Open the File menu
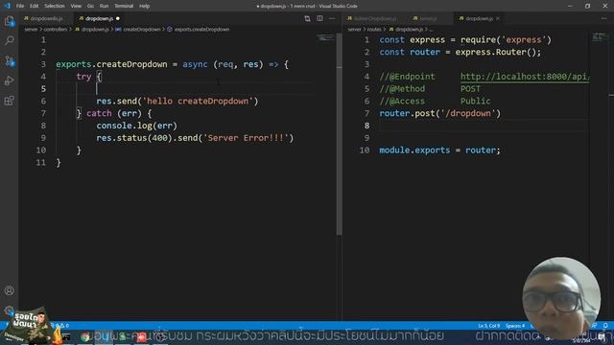The image size is (614, 345). click(20, 6)
